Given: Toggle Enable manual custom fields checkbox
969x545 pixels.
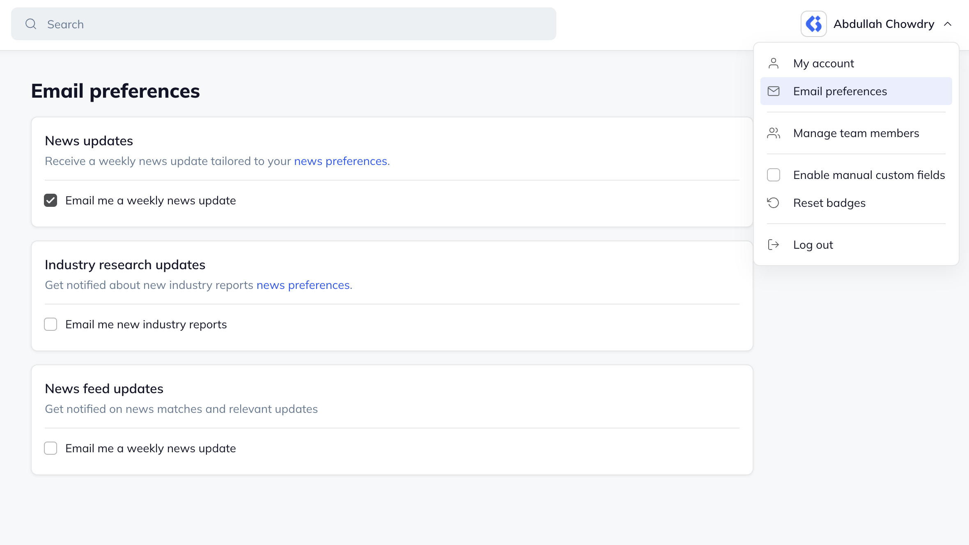Looking at the screenshot, I should coord(774,175).
